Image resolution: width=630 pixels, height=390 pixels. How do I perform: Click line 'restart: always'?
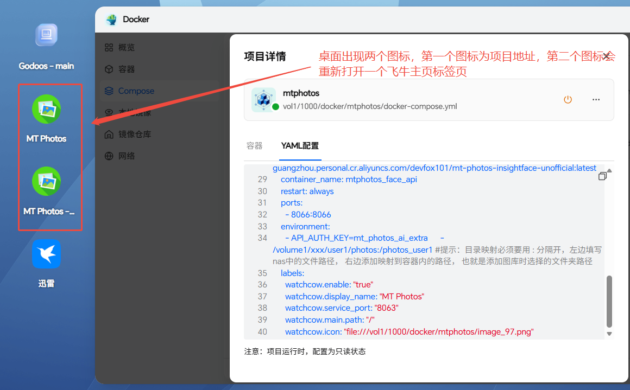[x=307, y=191]
